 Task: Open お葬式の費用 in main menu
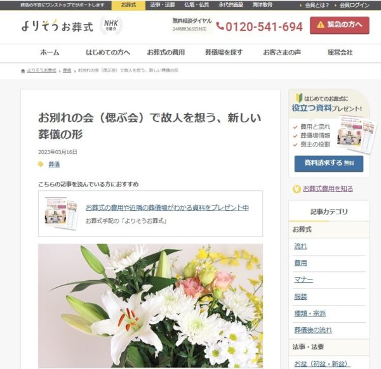click(x=166, y=53)
